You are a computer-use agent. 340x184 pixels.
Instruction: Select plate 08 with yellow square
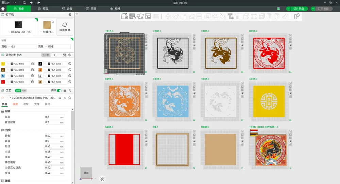point(269,101)
